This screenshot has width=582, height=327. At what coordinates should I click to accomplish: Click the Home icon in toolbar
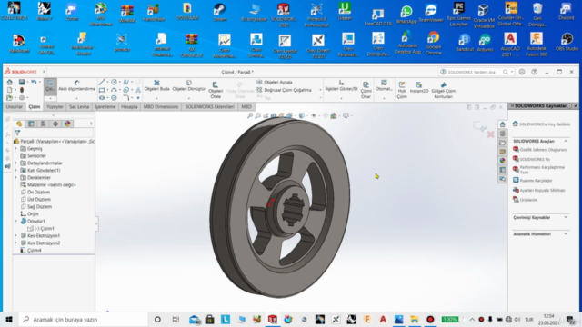tap(10, 82)
